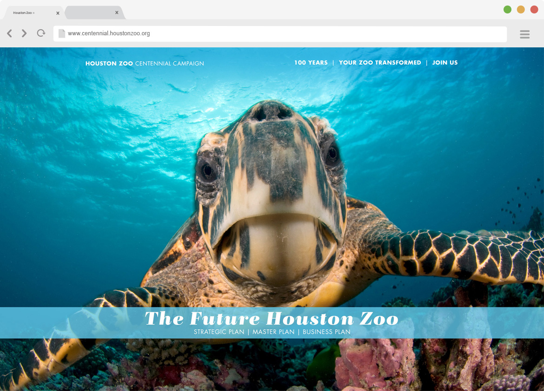
Task: Click the red window control dot
Action: coord(534,9)
